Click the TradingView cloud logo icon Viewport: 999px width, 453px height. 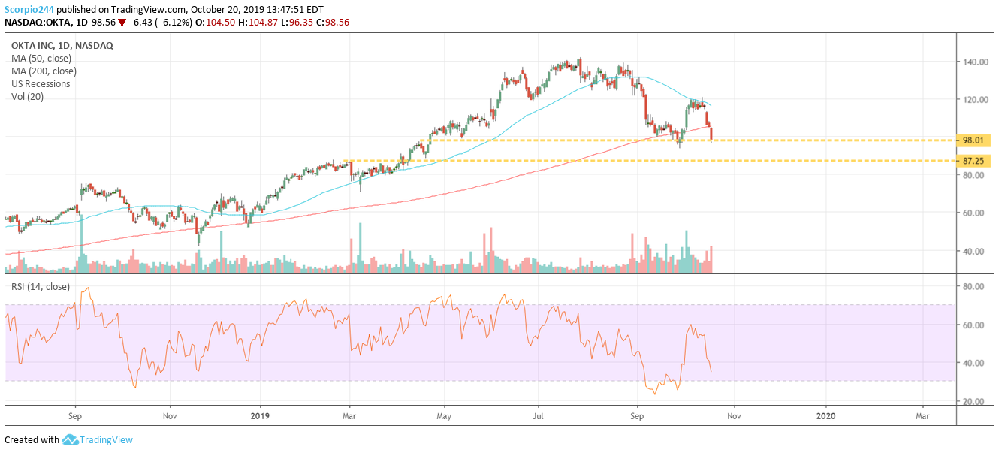71,440
